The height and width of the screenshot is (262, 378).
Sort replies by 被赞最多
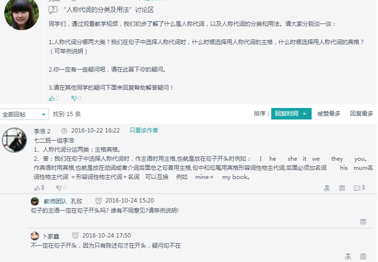pos(328,114)
